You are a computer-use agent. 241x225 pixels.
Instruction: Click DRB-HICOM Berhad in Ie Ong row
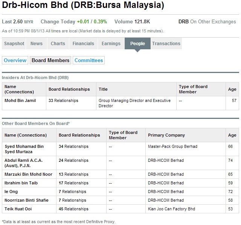point(166,192)
